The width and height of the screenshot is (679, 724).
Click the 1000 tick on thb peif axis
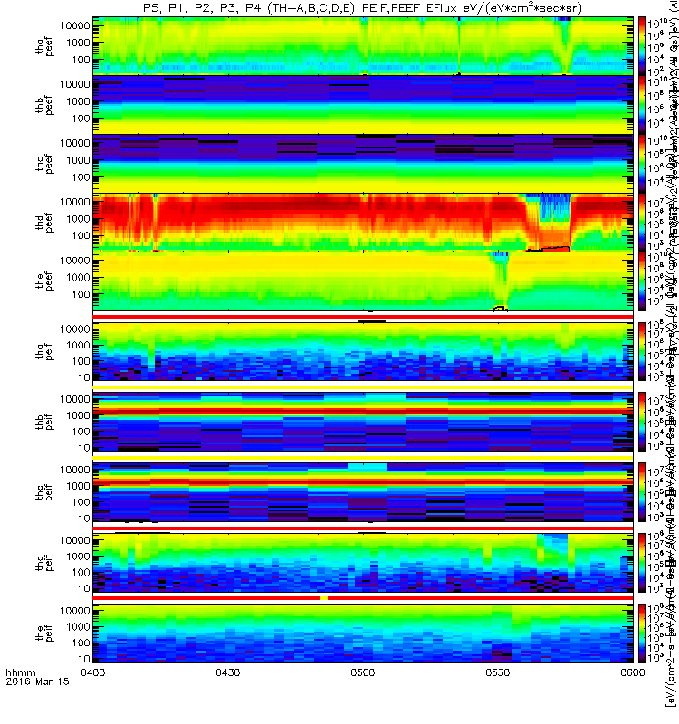click(x=78, y=415)
